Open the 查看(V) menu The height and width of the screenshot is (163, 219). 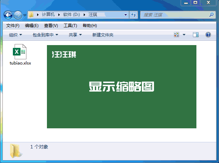tap(51, 26)
